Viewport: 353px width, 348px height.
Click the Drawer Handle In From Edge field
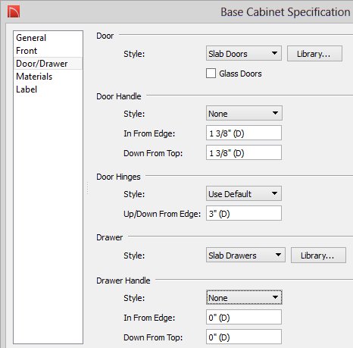tap(244, 317)
